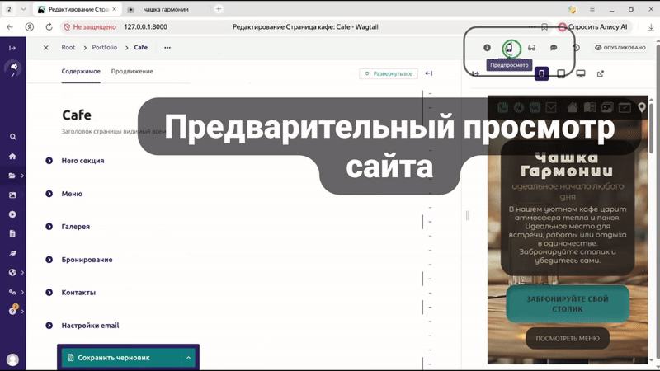
Task: Expand the Настройки email panel
Action: coord(49,326)
